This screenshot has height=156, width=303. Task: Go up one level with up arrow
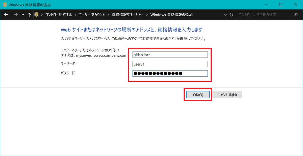29,15
